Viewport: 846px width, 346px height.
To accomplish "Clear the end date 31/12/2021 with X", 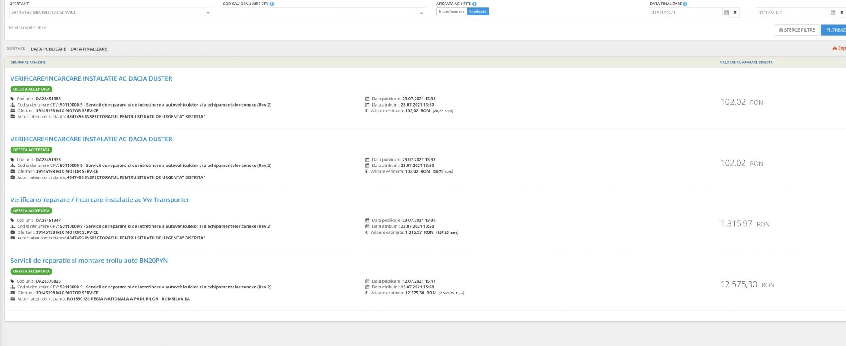I will 842,13.
